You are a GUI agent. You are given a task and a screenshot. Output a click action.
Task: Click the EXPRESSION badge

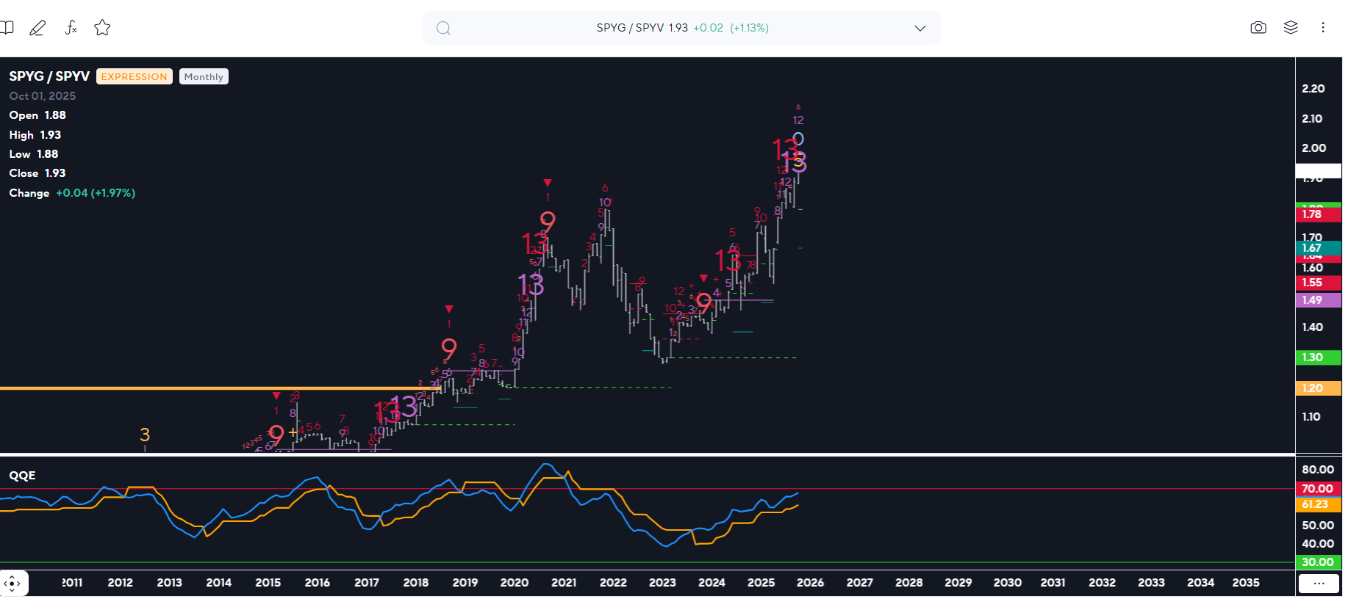(134, 77)
